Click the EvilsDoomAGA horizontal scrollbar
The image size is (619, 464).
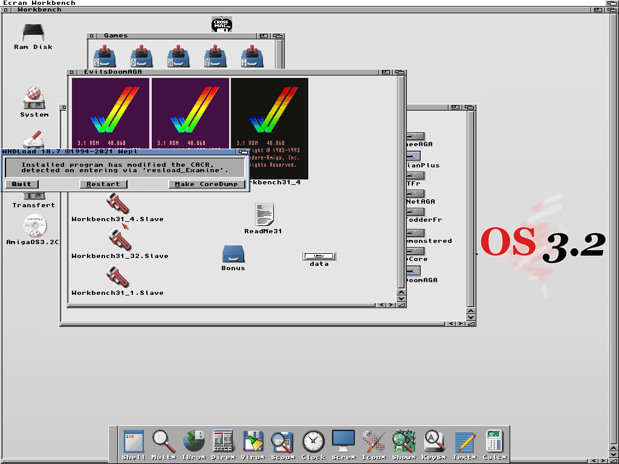pyautogui.click(x=222, y=305)
